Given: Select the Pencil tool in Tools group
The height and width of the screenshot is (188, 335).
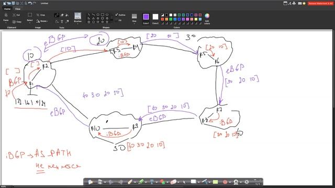Looking at the screenshot, I should click(x=57, y=15).
